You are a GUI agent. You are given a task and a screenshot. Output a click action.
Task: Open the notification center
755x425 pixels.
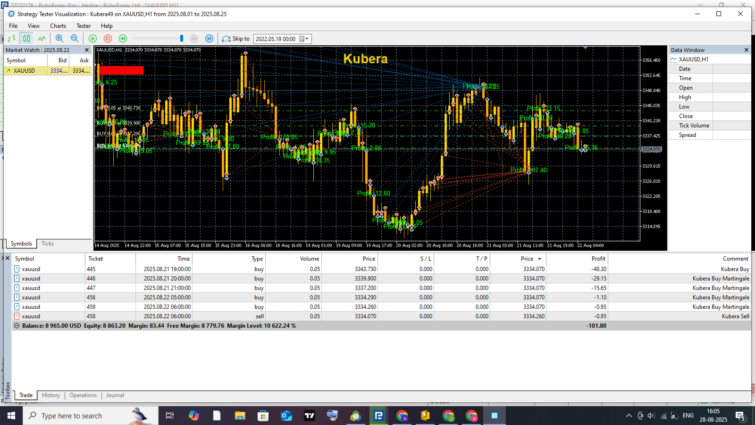[x=740, y=416]
